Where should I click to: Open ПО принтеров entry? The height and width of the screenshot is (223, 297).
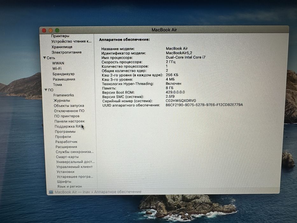click(x=67, y=116)
